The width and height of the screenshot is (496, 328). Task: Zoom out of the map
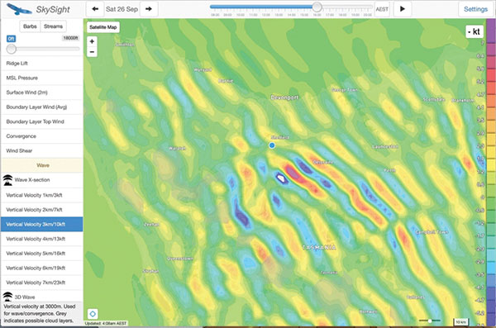click(92, 51)
